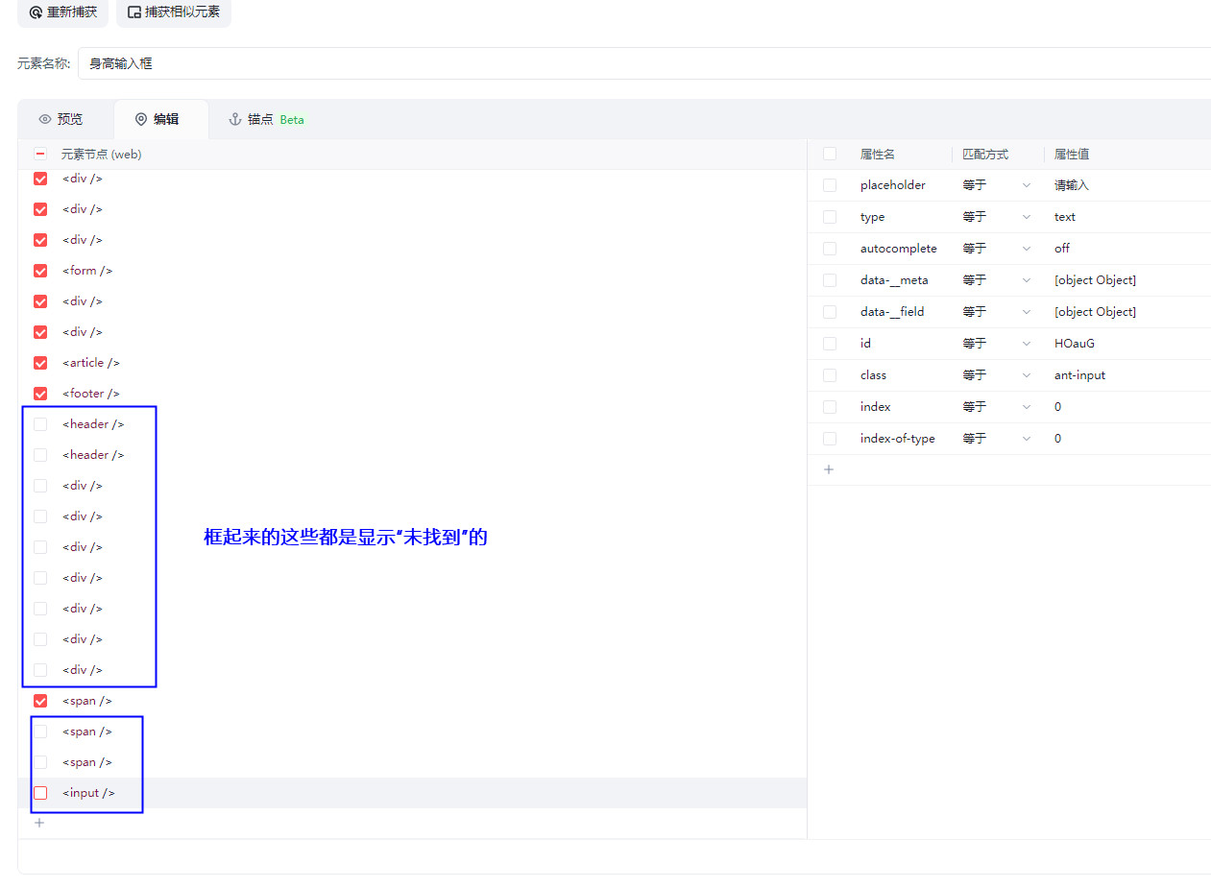Click the plus icon below element node list

point(39,823)
